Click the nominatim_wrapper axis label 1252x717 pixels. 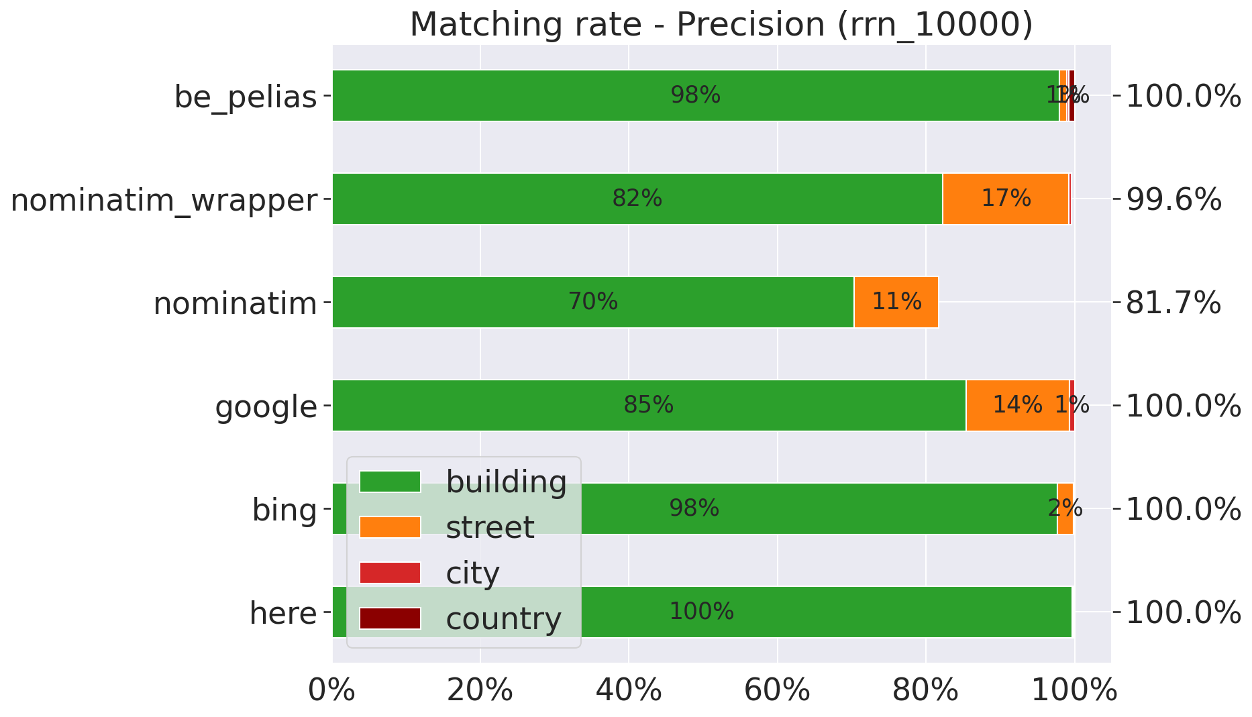click(x=164, y=200)
